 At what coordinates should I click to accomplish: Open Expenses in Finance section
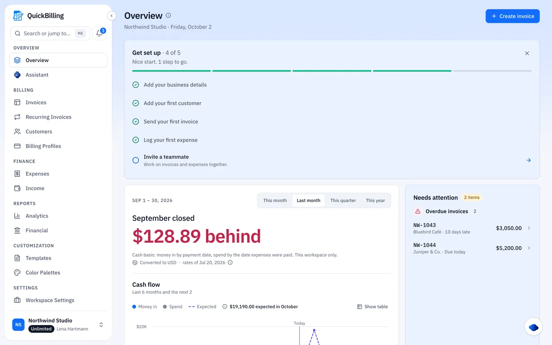(58, 174)
